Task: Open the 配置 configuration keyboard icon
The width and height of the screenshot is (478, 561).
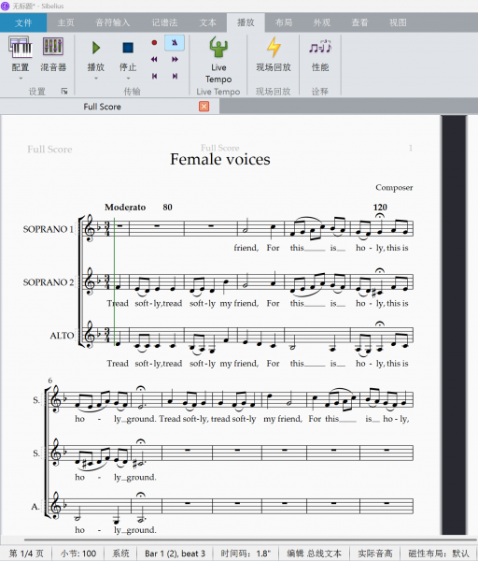Action: pyautogui.click(x=21, y=47)
